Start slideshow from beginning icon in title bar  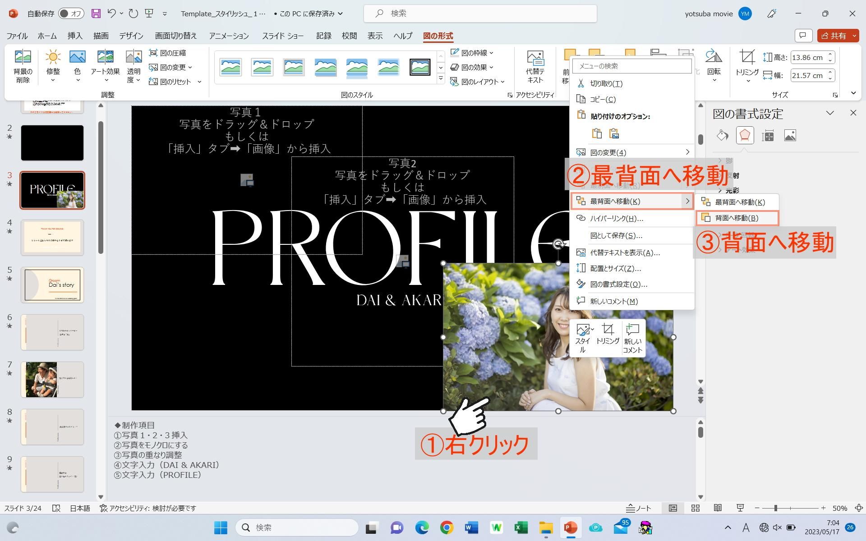[x=149, y=14]
